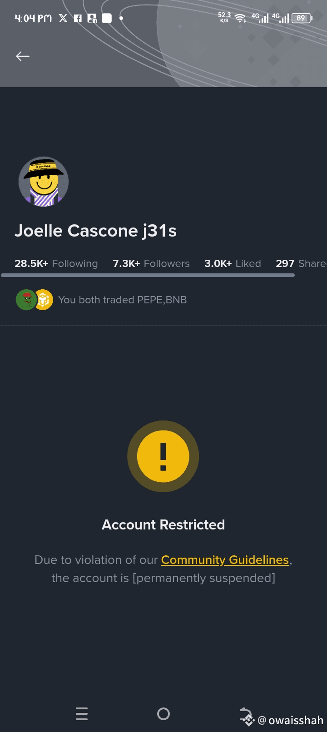Tap the battery level indicator
Image resolution: width=327 pixels, height=732 pixels.
302,18
